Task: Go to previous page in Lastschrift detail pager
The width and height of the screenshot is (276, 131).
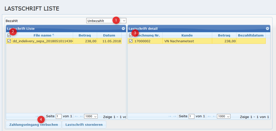Action: [175, 116]
